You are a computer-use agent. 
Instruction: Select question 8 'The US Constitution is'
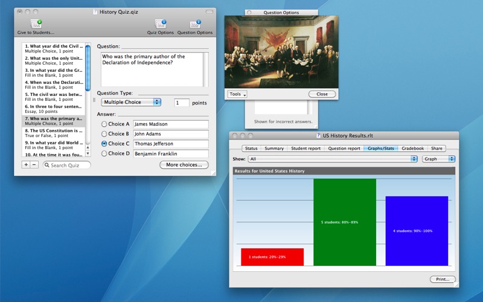[54, 133]
